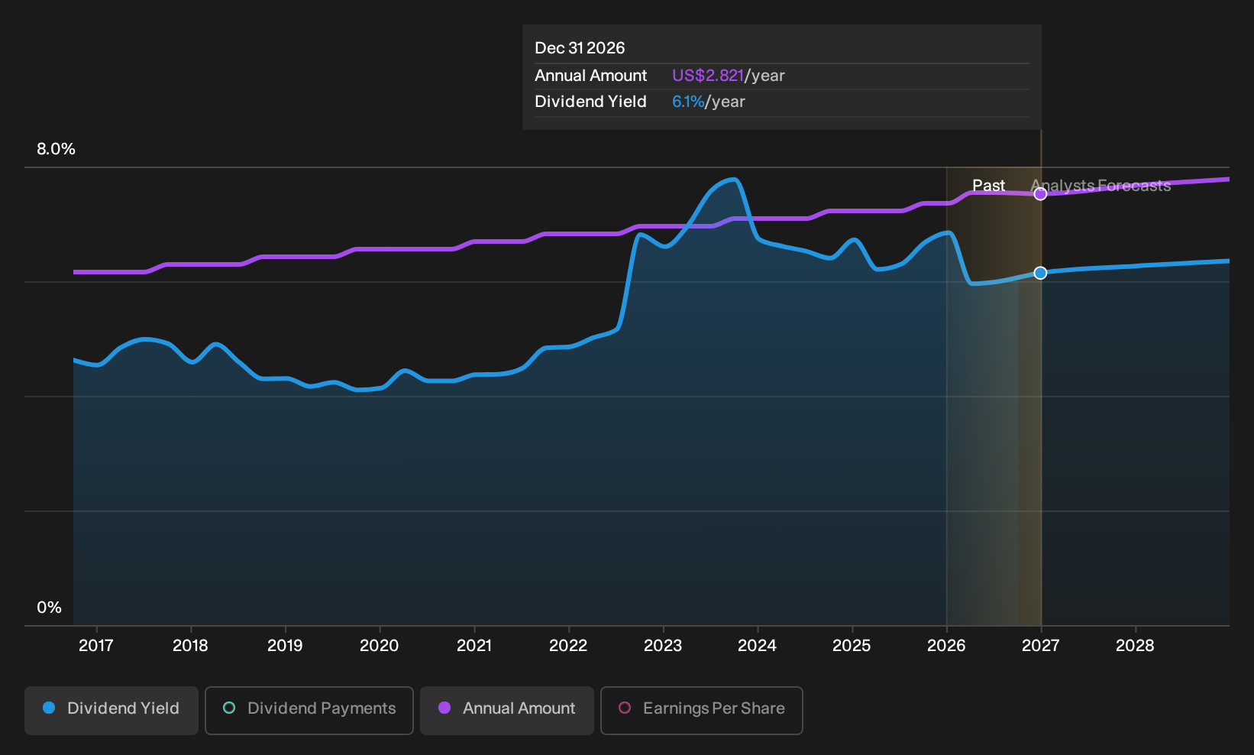Select the 2025 x-axis label

852,646
